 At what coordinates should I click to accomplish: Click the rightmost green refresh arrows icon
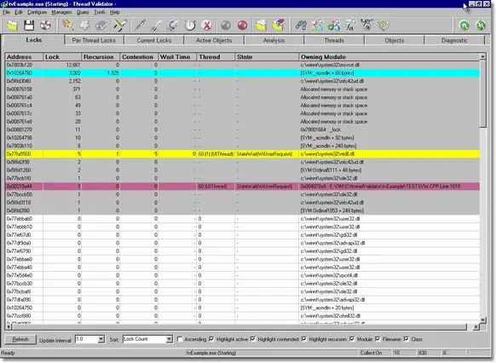pos(481,26)
